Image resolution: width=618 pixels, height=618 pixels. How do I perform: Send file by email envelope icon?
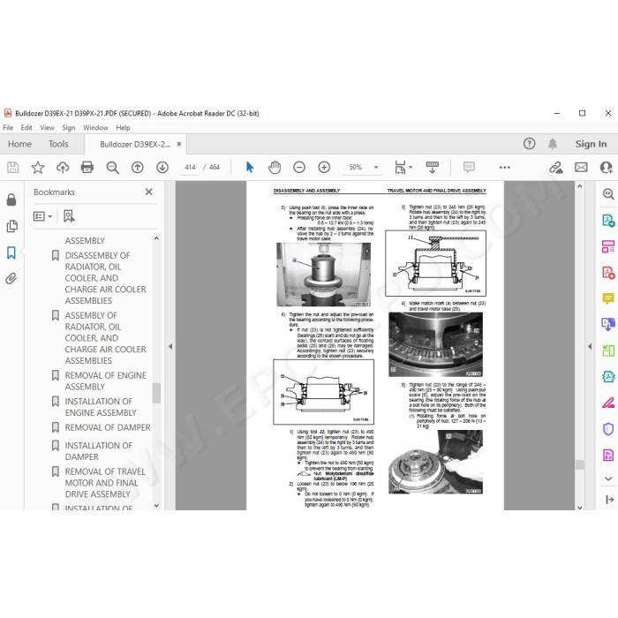pos(581,168)
